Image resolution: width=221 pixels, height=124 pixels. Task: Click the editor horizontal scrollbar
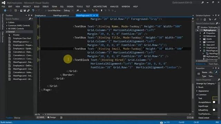[x=107, y=114]
